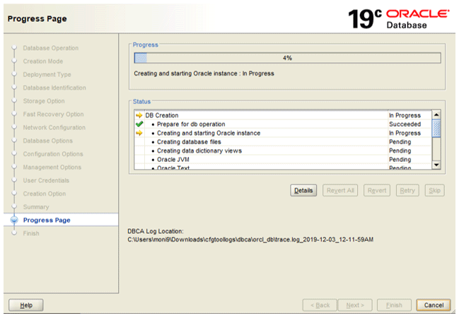Open Help

pyautogui.click(x=26, y=305)
